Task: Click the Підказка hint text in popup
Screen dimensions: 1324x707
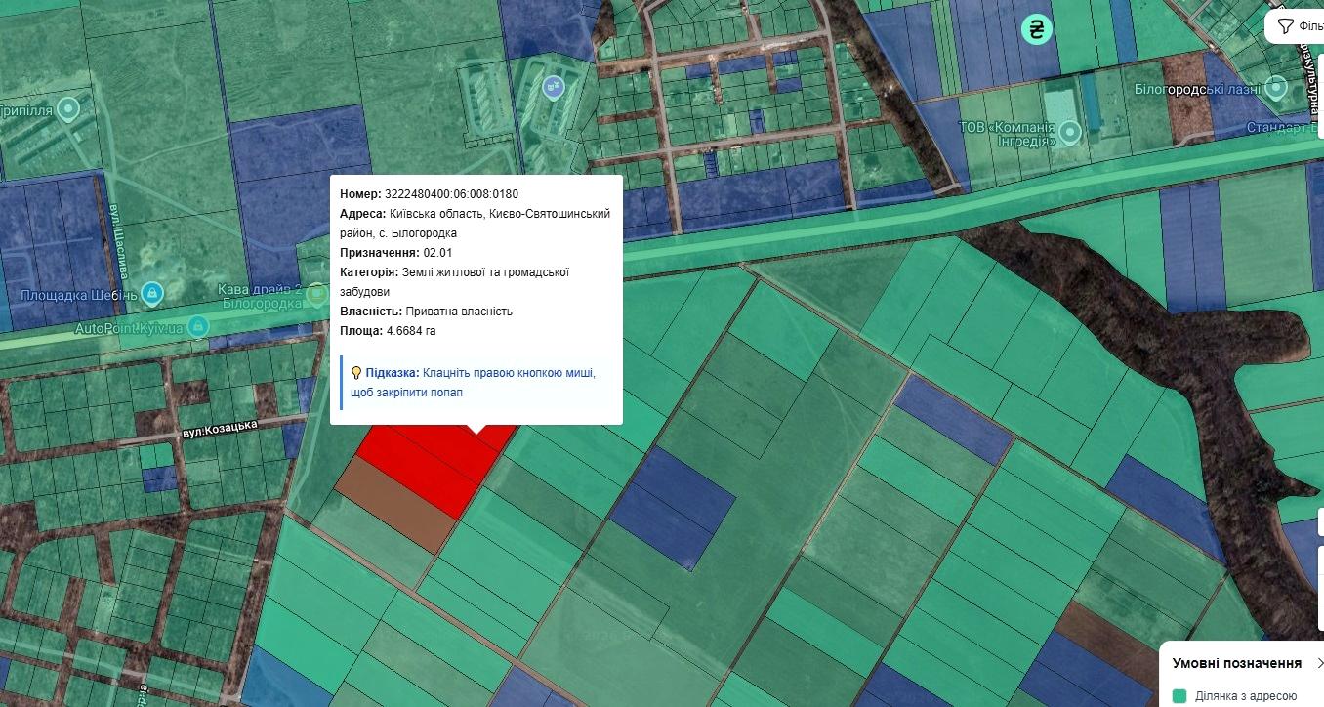Action: tap(393, 373)
